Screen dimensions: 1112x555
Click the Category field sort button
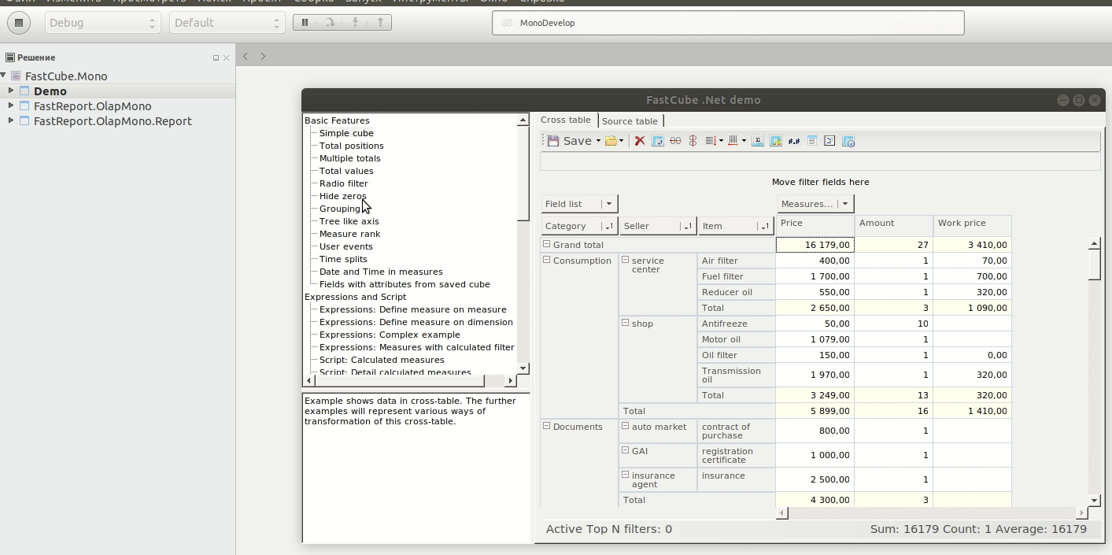(608, 226)
